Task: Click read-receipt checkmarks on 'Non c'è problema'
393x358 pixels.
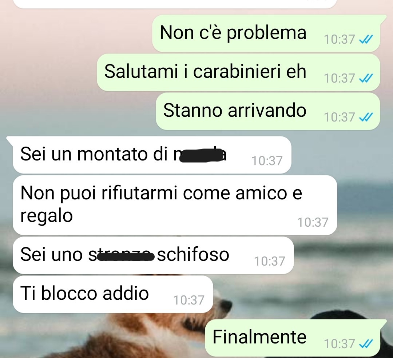Action: (x=366, y=39)
